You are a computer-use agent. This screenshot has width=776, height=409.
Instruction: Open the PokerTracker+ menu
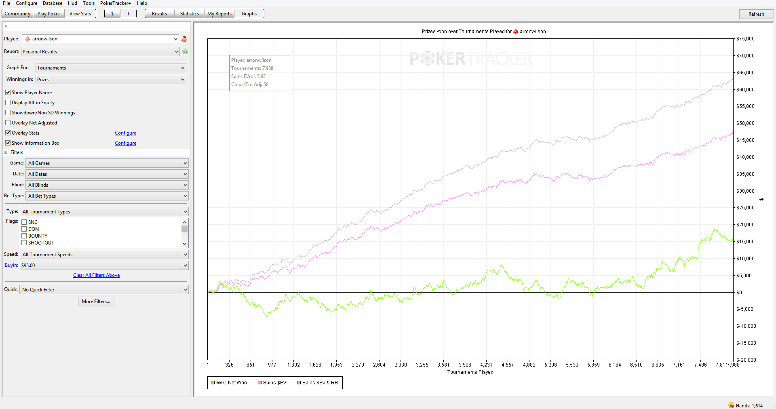coord(116,3)
